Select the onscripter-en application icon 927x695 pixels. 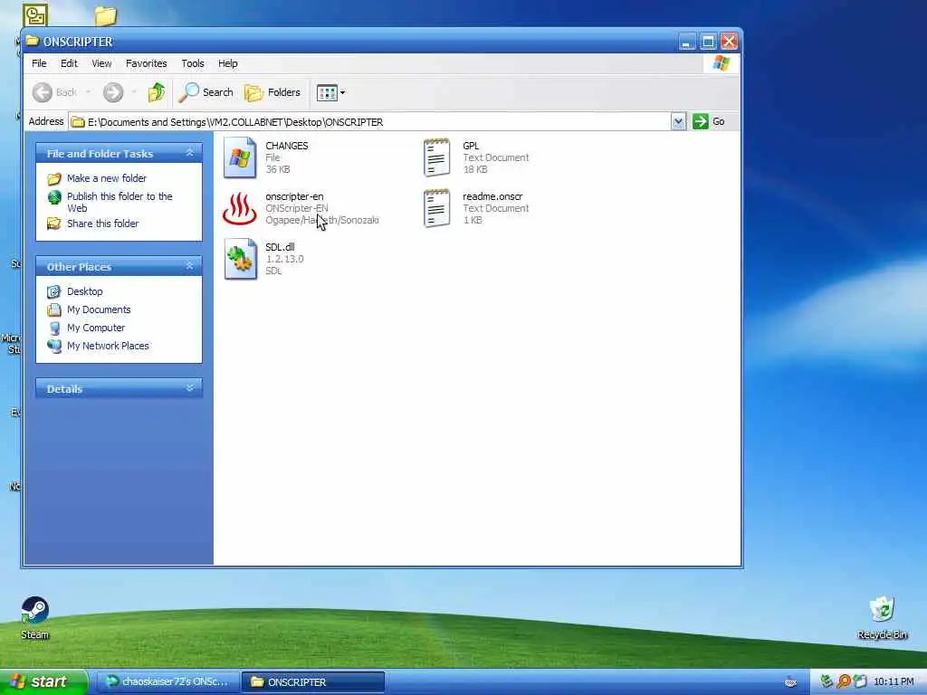(239, 208)
